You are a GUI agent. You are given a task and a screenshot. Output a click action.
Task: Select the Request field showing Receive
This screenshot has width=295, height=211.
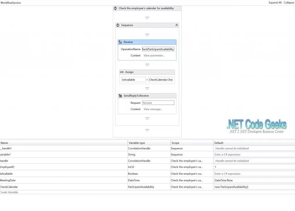[x=158, y=103]
